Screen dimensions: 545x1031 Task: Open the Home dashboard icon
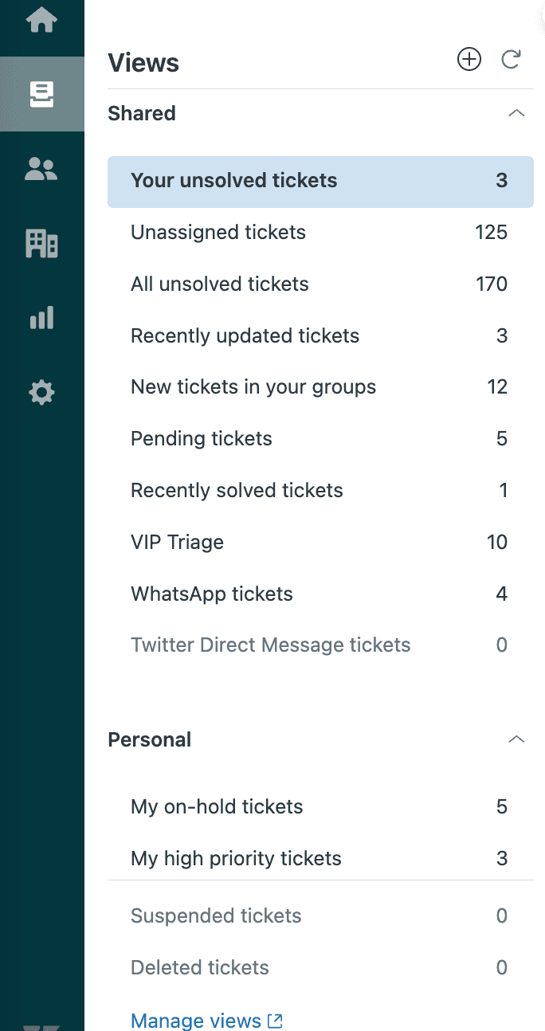point(41,22)
